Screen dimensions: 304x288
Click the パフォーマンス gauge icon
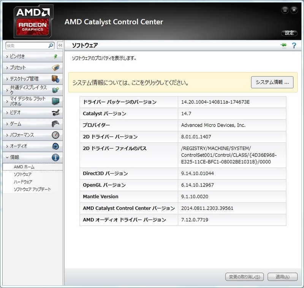click(55, 135)
